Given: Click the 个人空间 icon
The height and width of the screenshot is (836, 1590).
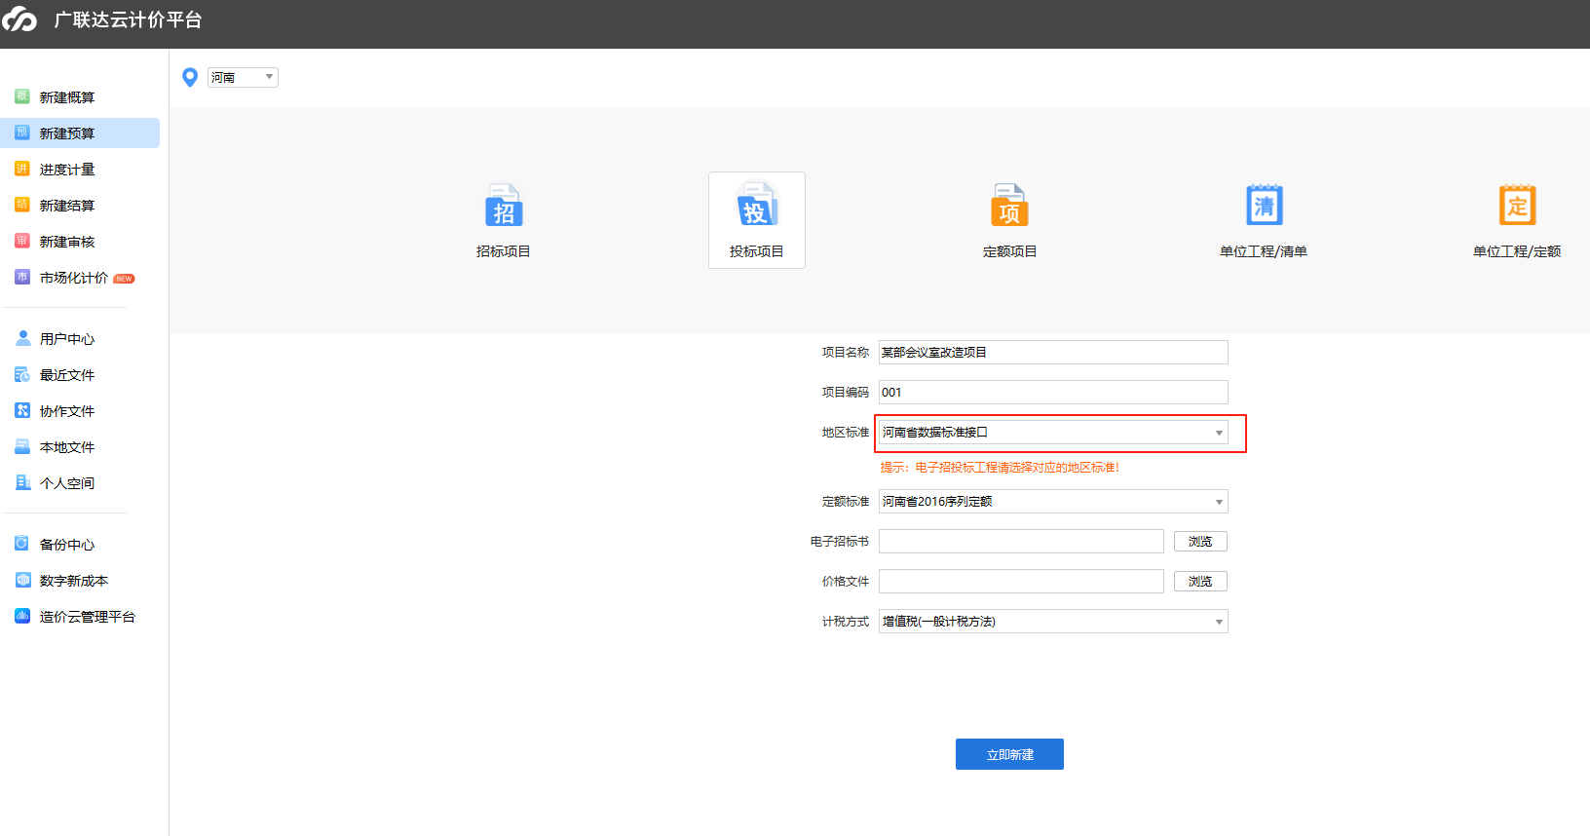Looking at the screenshot, I should point(22,482).
